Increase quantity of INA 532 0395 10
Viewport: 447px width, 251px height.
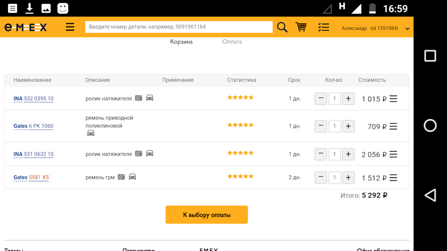pos(348,99)
